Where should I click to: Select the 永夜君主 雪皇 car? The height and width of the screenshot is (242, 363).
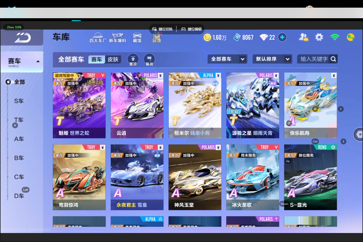tap(137, 177)
